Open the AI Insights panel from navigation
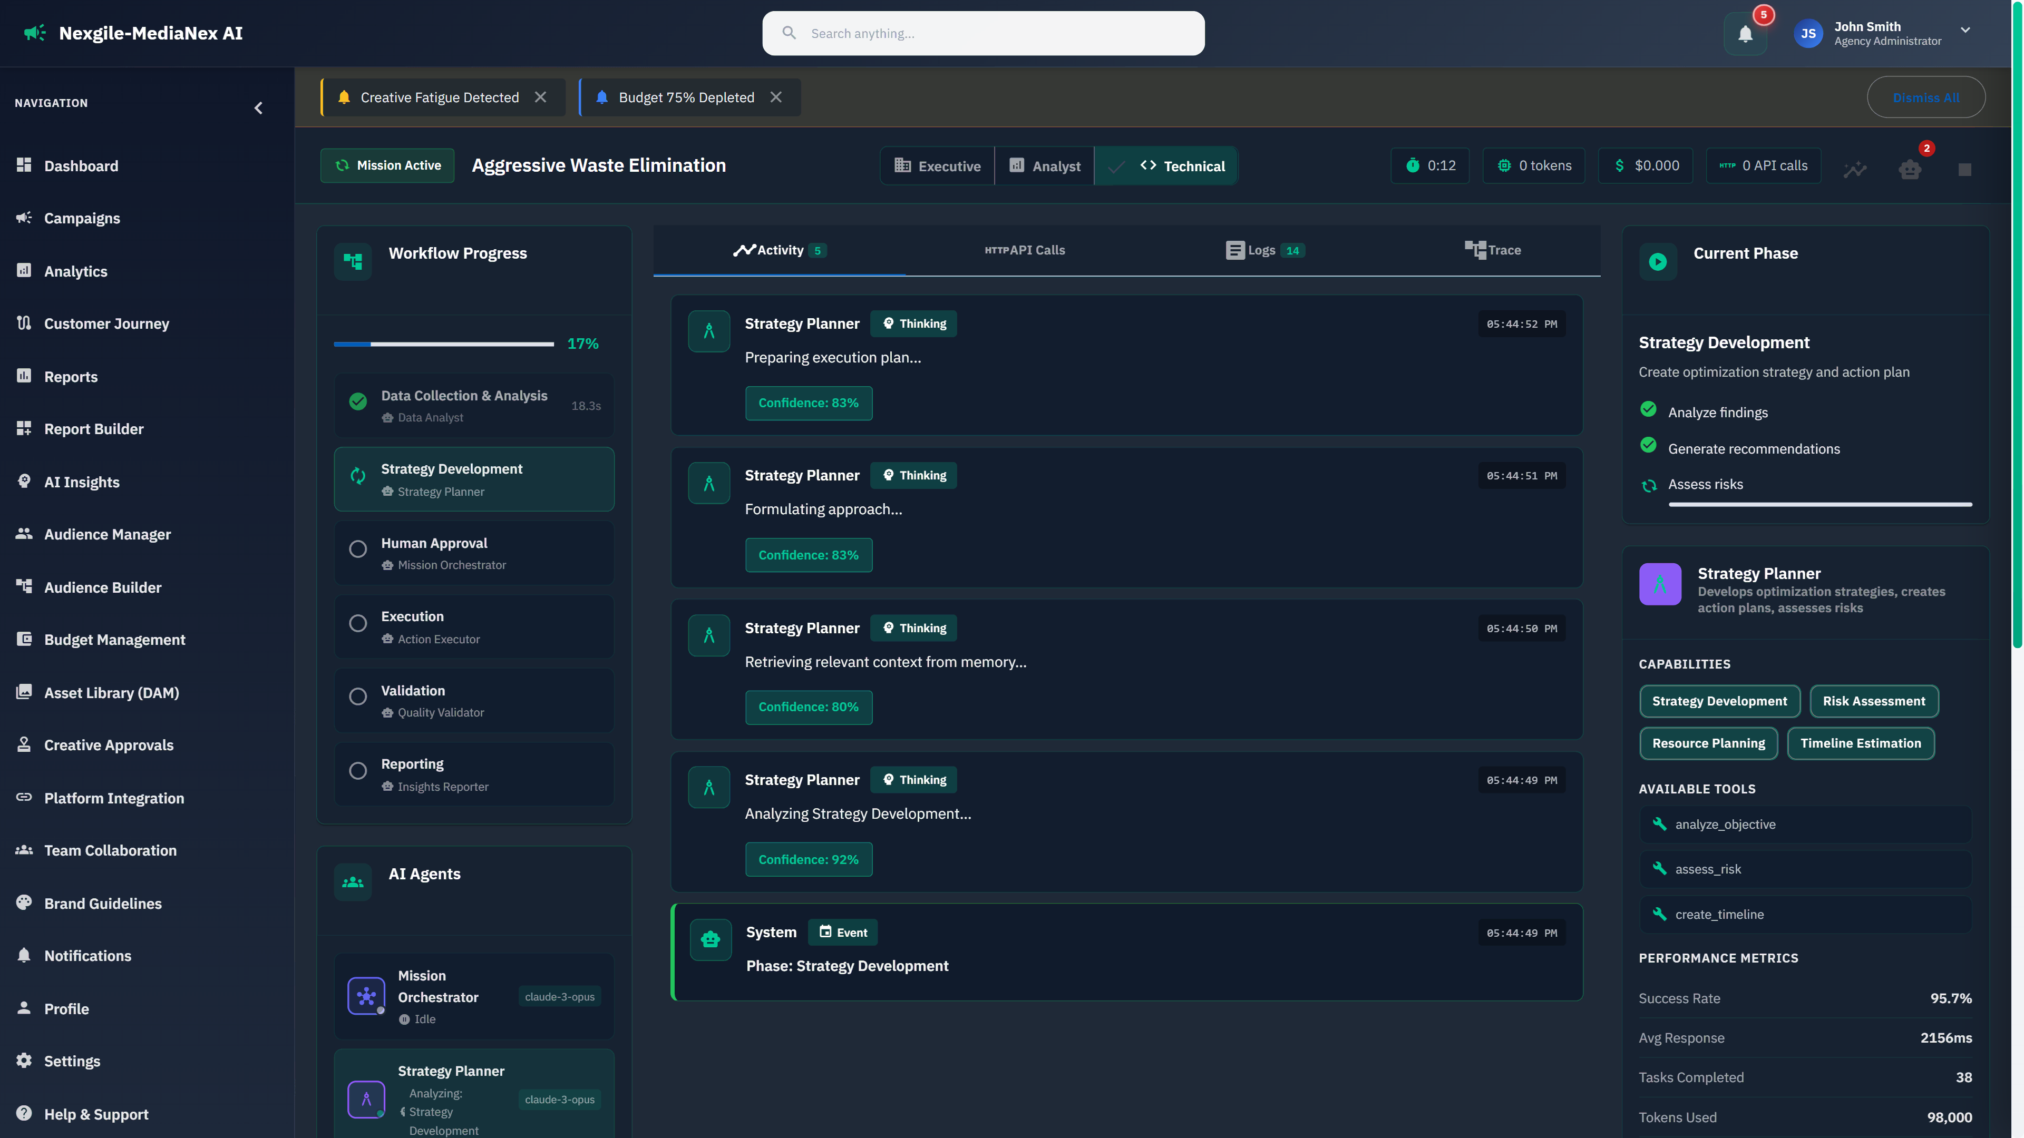 click(x=82, y=482)
